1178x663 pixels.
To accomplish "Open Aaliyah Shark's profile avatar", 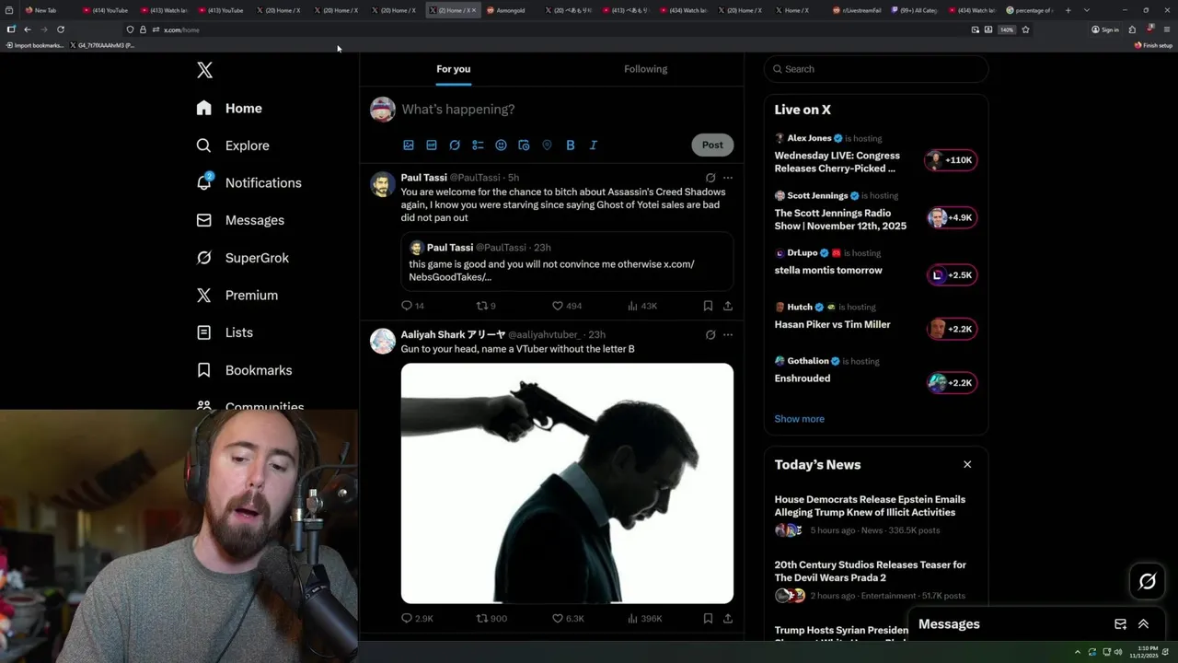I will coord(383,341).
